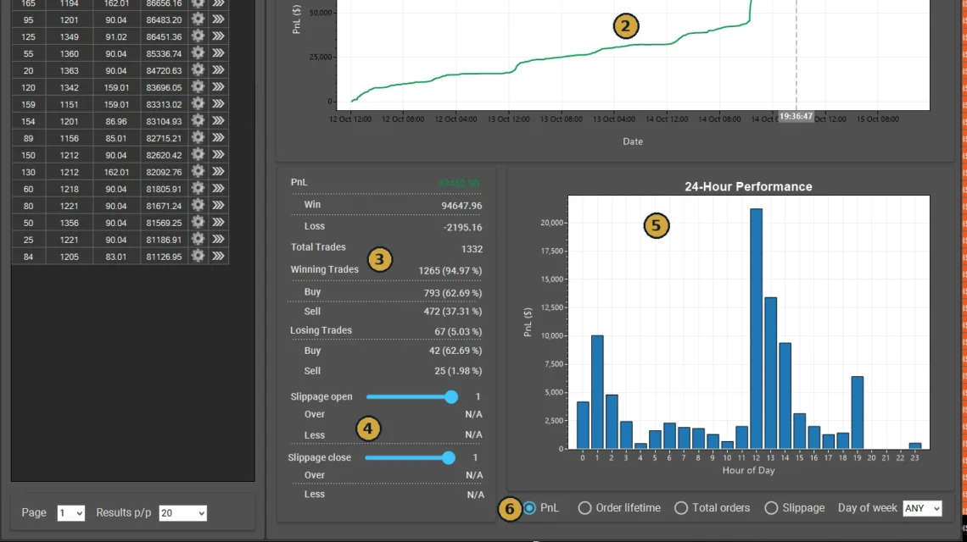Switch the chart to Order lifetime
The height and width of the screenshot is (542, 967).
[x=584, y=508]
